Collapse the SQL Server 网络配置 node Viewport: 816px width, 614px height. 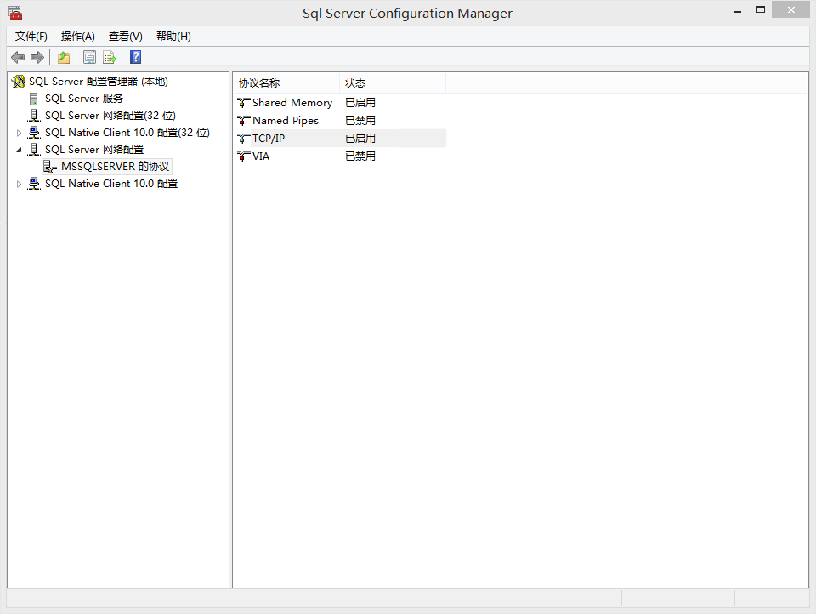click(x=19, y=150)
